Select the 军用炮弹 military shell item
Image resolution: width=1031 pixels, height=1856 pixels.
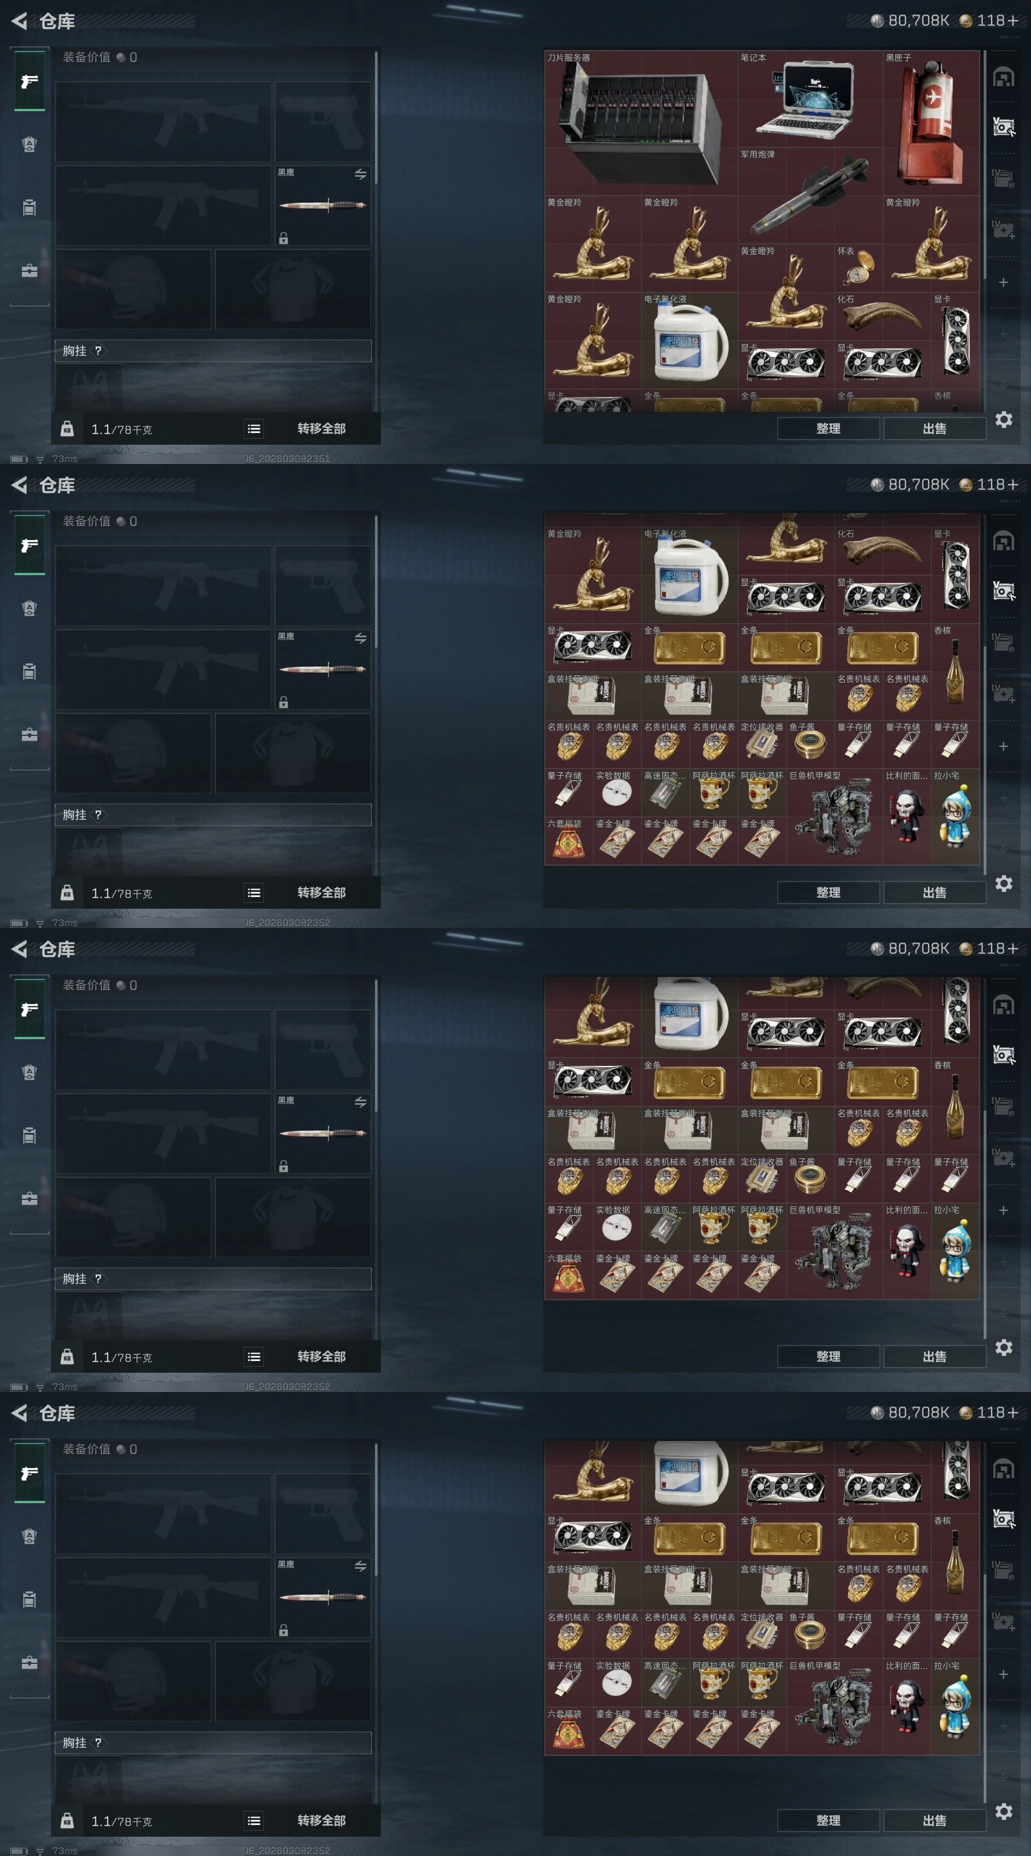(810, 195)
